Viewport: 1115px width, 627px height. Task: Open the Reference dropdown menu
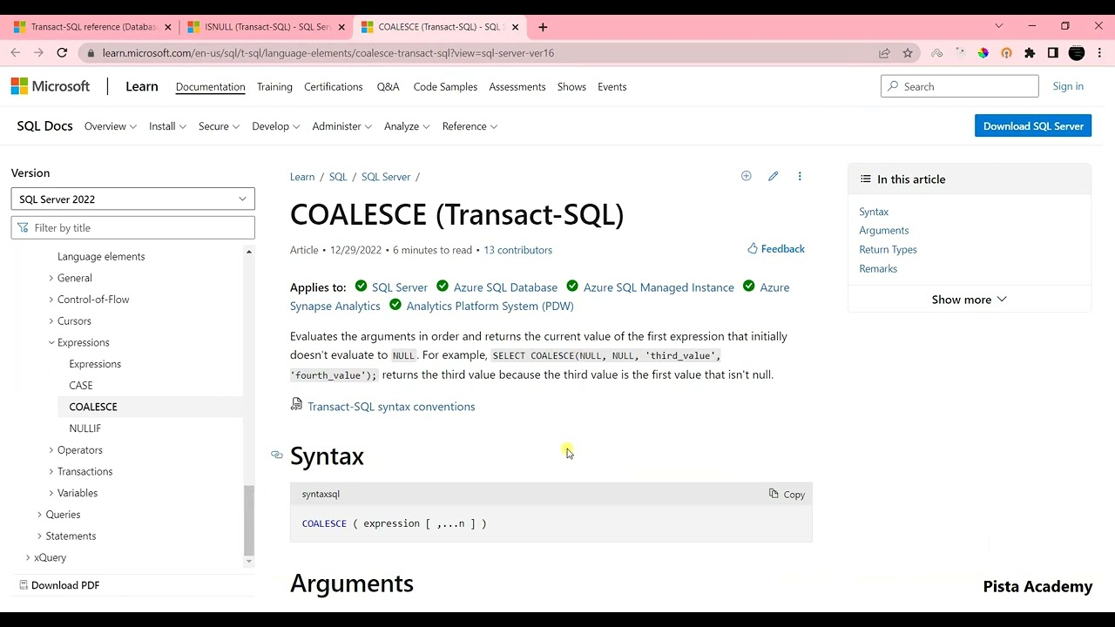pyautogui.click(x=470, y=126)
